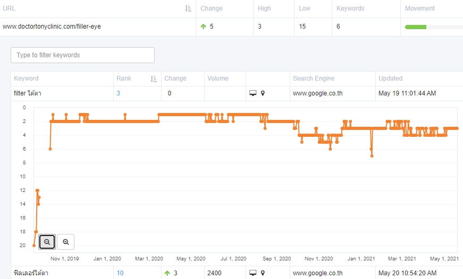463x279 pixels.
Task: Sort URLs using the URL column sort icon
Action: (x=188, y=8)
